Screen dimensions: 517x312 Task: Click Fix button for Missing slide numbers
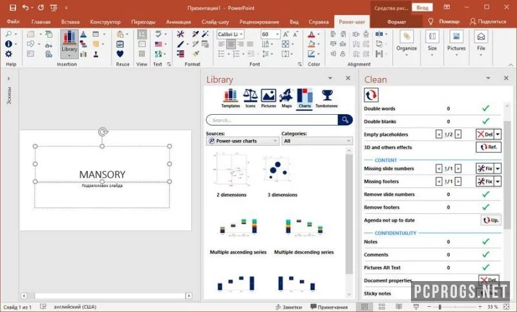485,168
